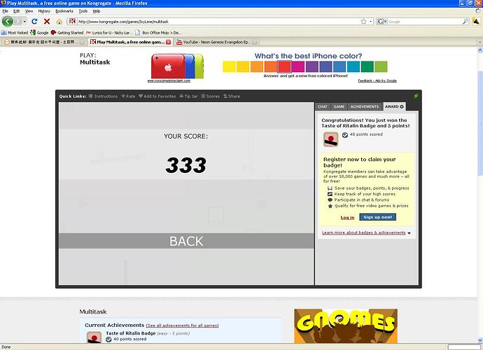Click the badge icon under Current Achievements
483x350 pixels.
[x=94, y=337]
